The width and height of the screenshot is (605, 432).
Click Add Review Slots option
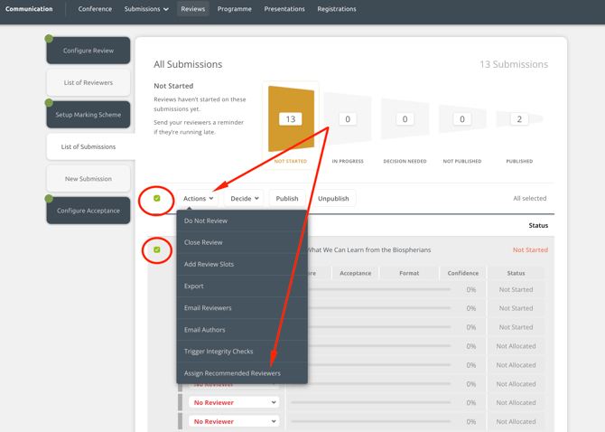(209, 264)
